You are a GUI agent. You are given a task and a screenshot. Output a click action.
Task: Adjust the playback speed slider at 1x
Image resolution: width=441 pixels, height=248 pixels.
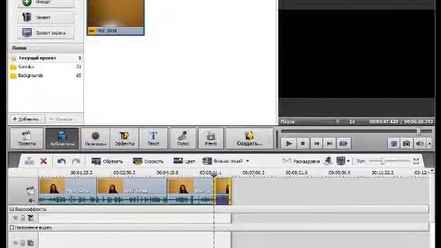coord(338,121)
